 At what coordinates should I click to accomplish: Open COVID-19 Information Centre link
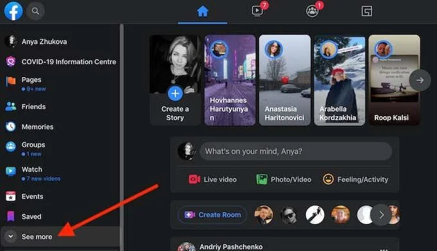coord(69,62)
